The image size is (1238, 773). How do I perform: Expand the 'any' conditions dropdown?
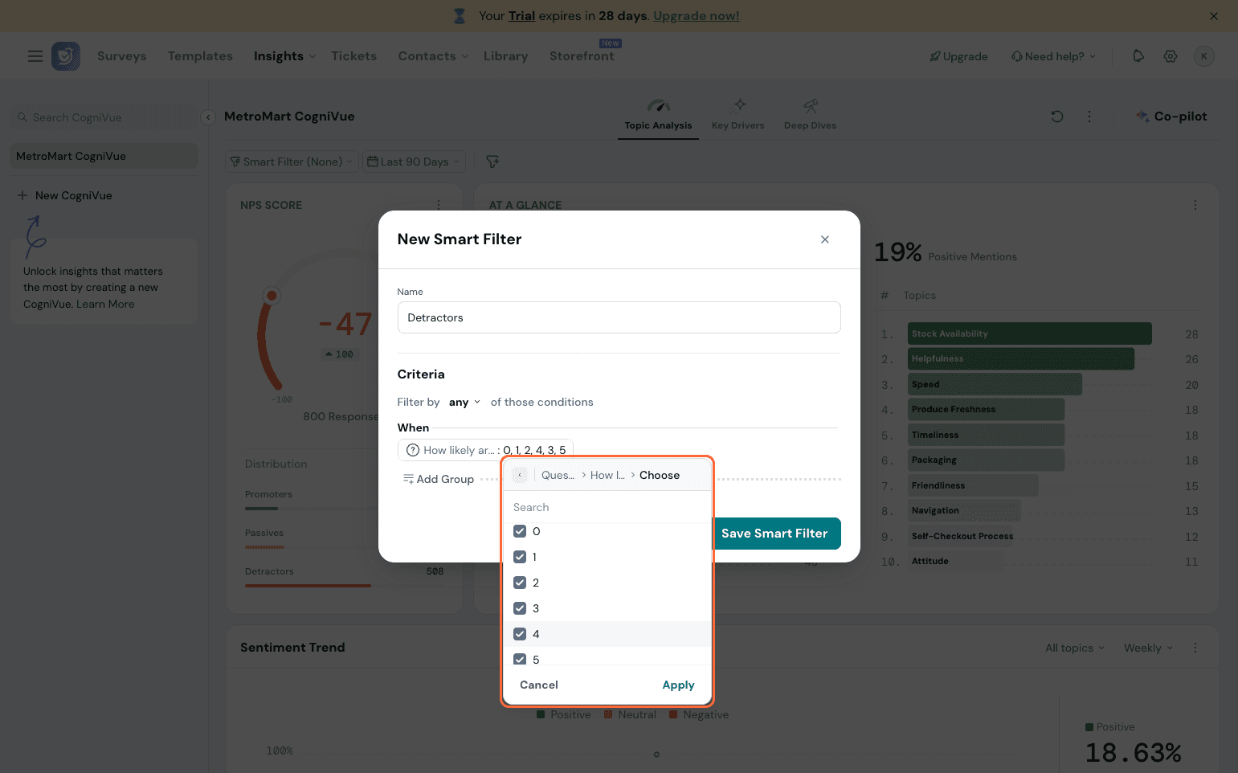(x=464, y=403)
